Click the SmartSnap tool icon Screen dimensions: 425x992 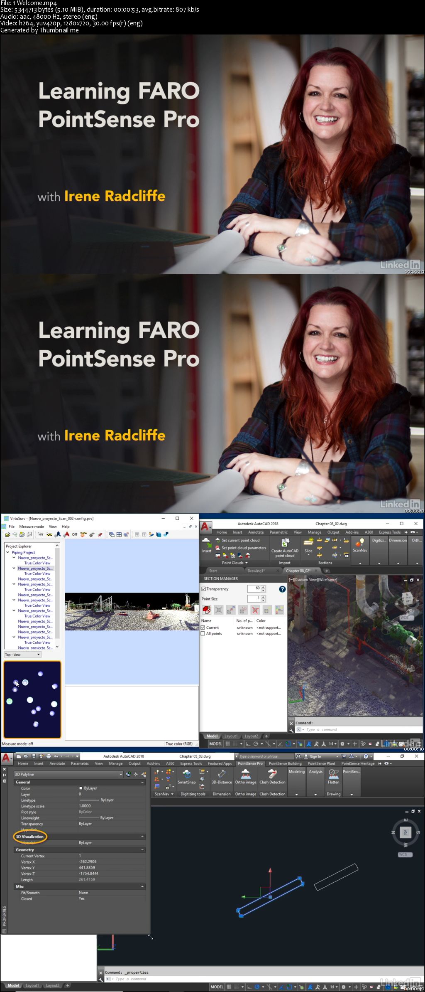[187, 776]
